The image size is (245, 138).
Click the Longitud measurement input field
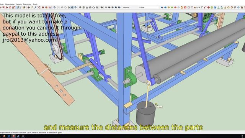pos(149,7)
